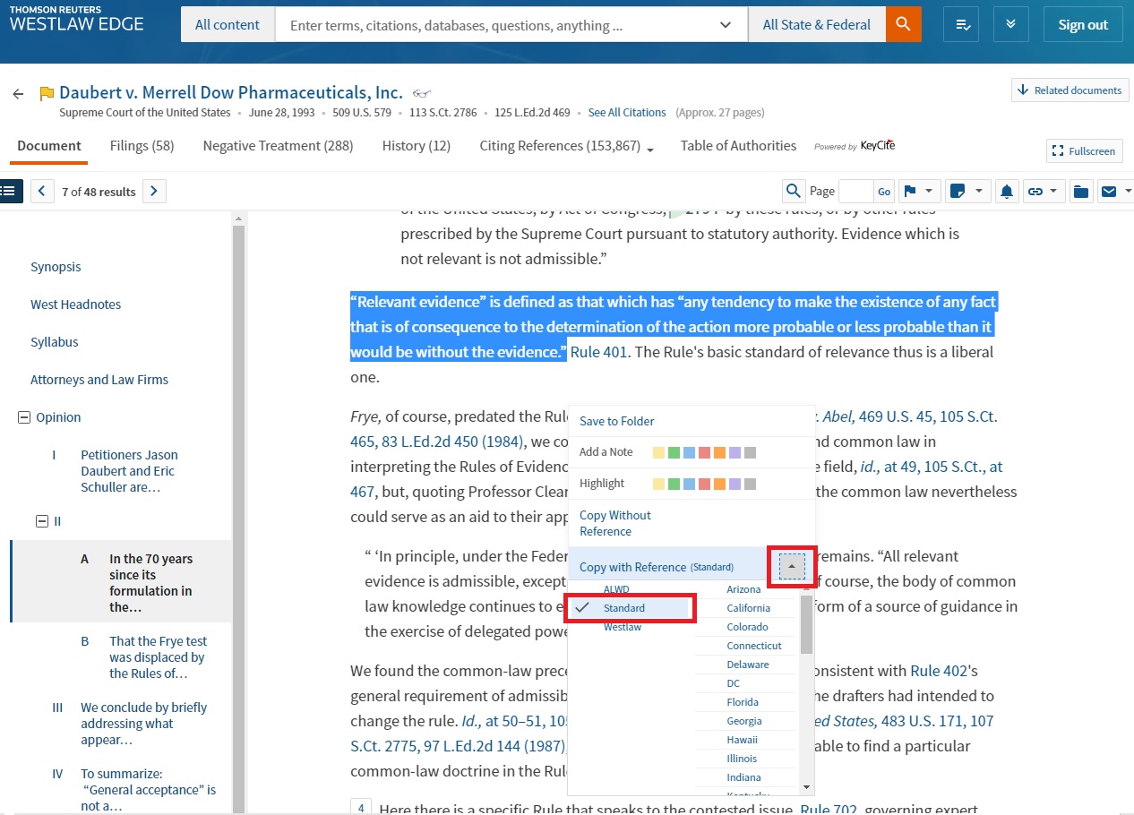Screen dimensions: 1134x815
Task: Choose Copy Without Reference from menu
Action: coord(615,523)
